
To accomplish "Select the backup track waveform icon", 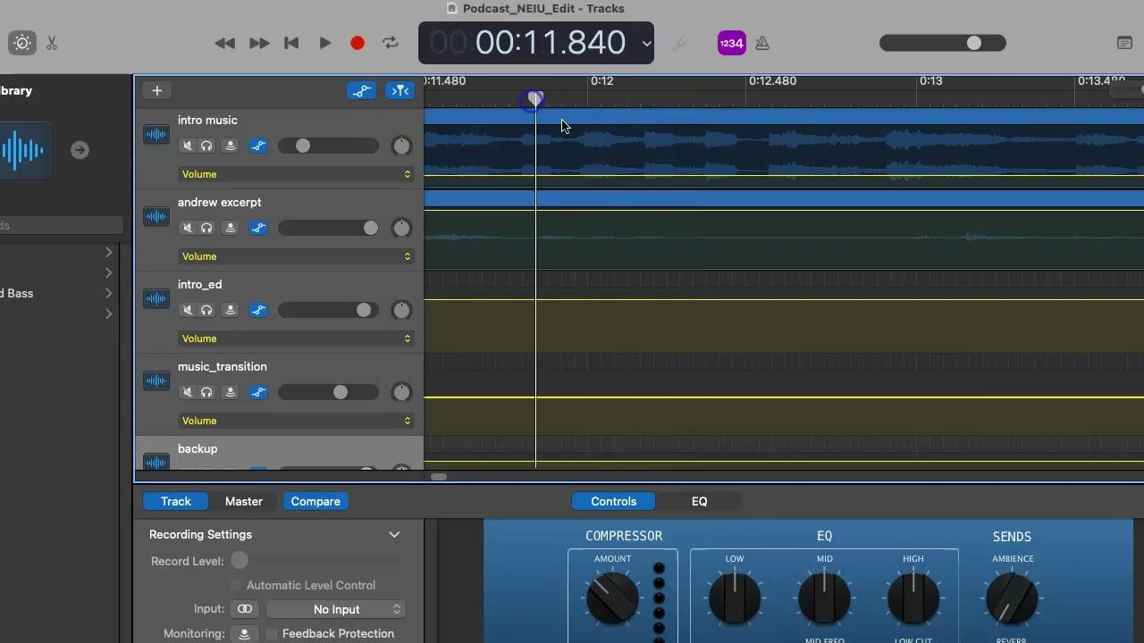I will click(x=156, y=461).
